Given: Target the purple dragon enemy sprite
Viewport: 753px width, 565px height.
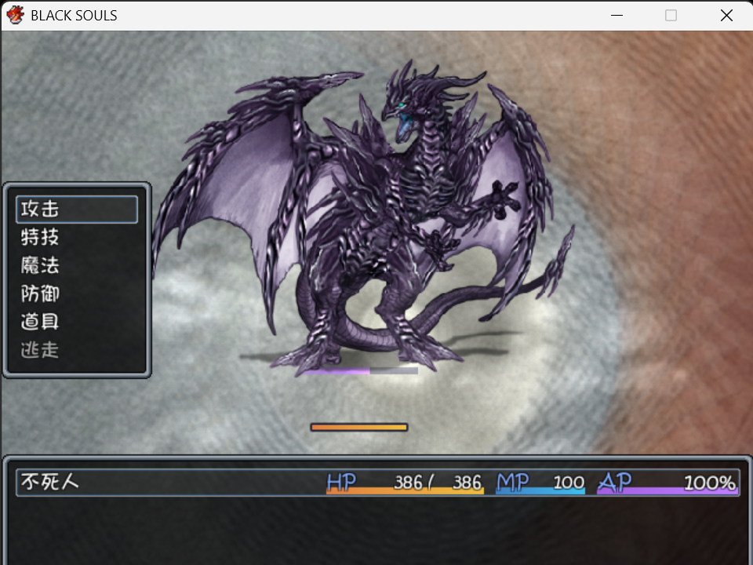Looking at the screenshot, I should [360, 217].
